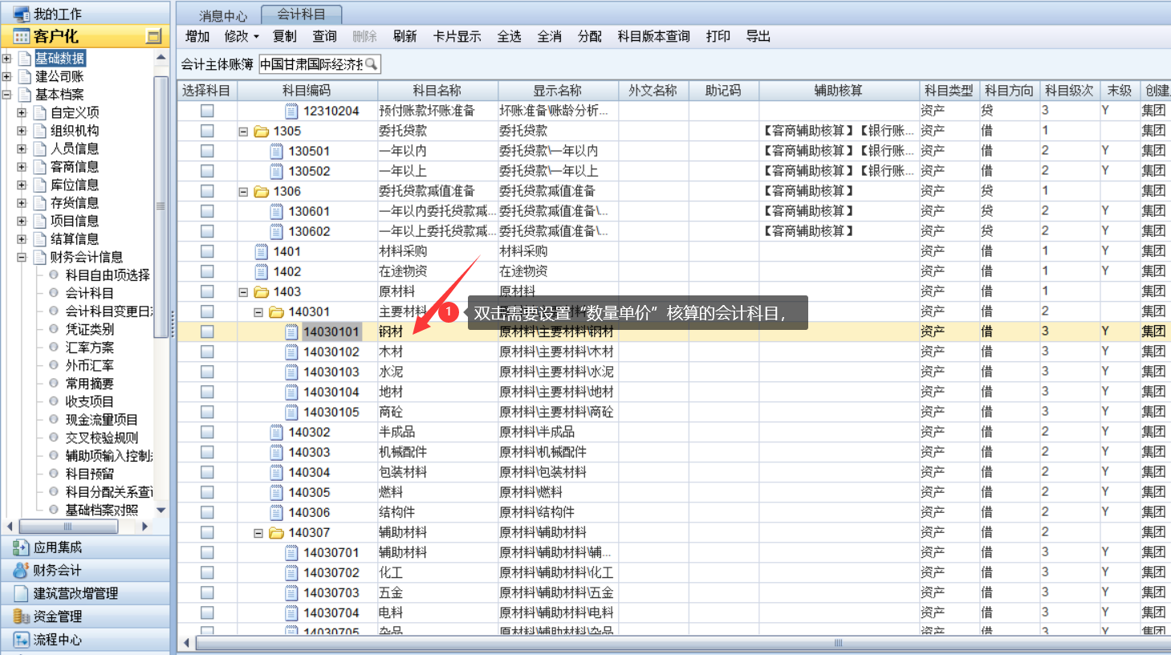The width and height of the screenshot is (1171, 655).
Task: Click the navigation tree's vertical scrollbar thumb
Action: (x=161, y=206)
